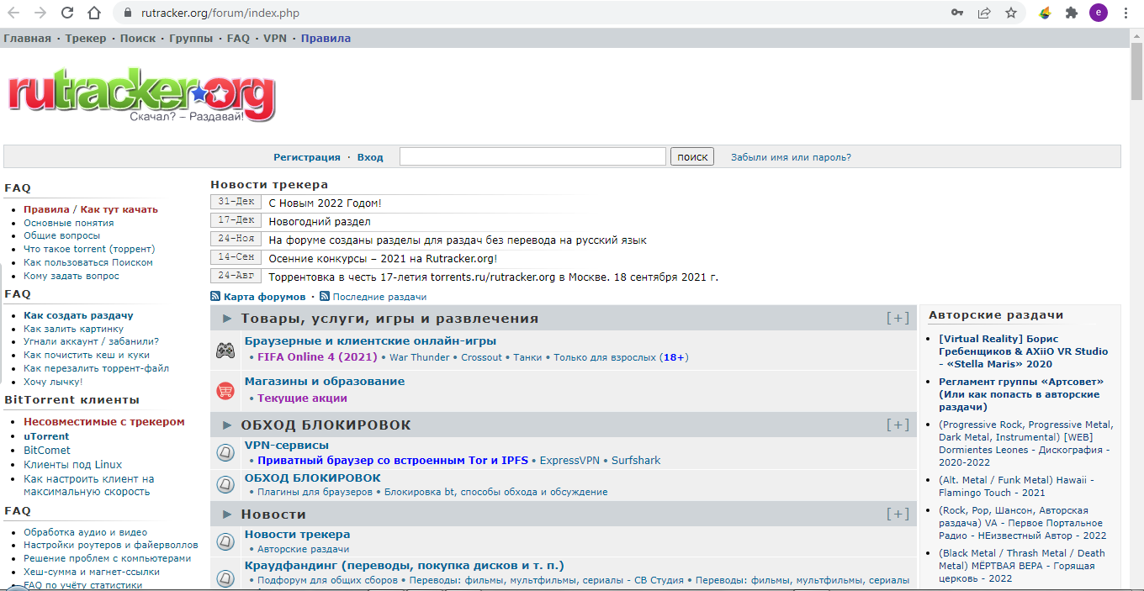Screen dimensions: 1144x591
Task: Click triangle arrow before Товары, услуги, игры
Action: tap(227, 319)
